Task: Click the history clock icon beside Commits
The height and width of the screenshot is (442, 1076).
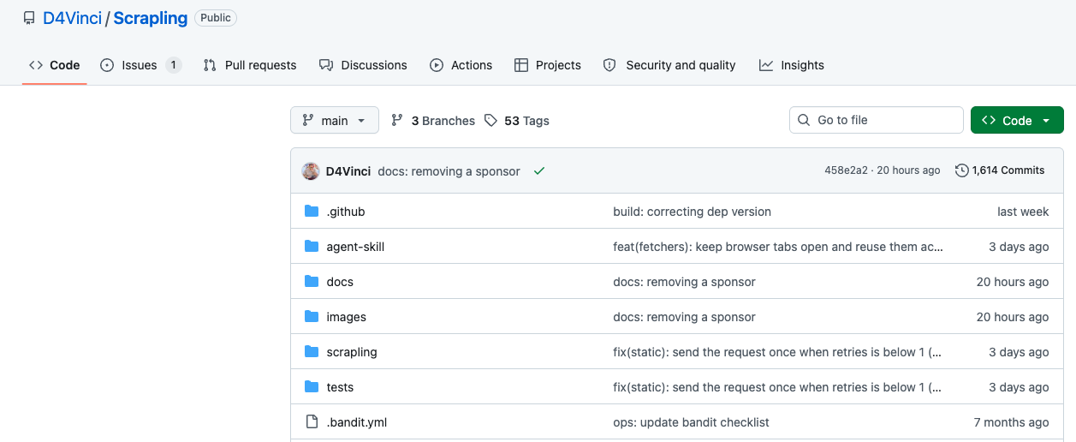Action: 962,170
